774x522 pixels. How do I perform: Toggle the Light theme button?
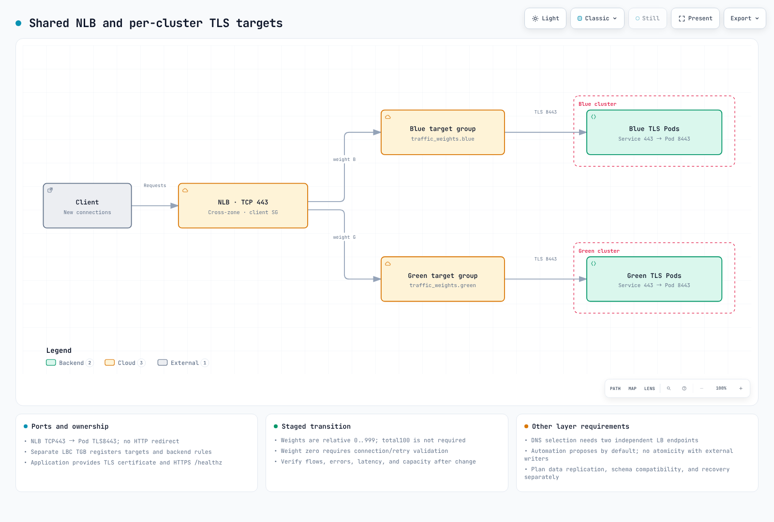[x=545, y=18]
